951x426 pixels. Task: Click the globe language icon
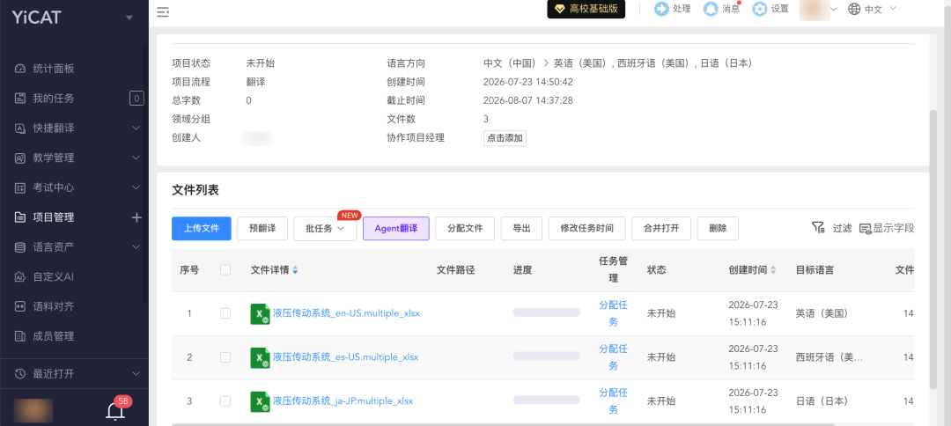coord(854,9)
